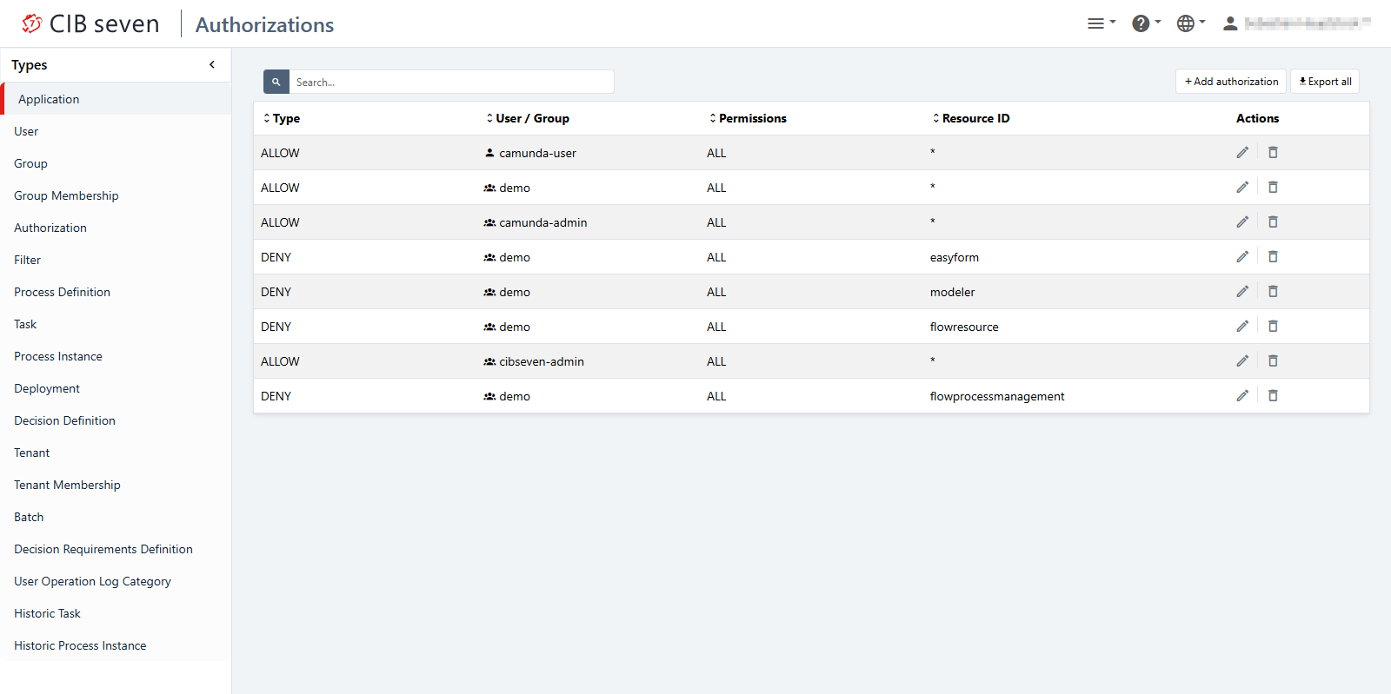Delete the camunda-admin authorization row
The width and height of the screenshot is (1391, 694).
tap(1273, 222)
